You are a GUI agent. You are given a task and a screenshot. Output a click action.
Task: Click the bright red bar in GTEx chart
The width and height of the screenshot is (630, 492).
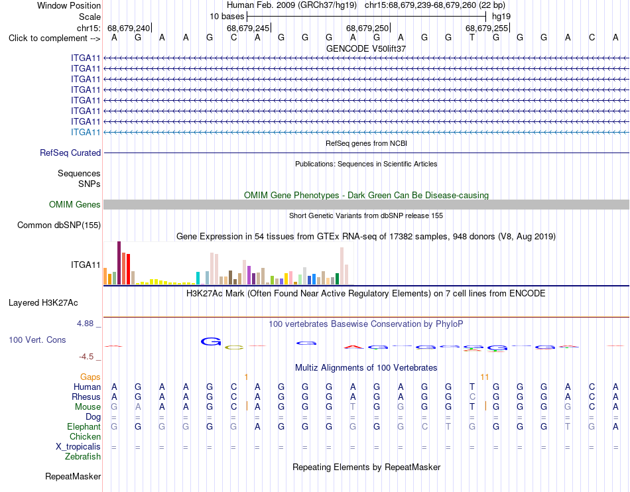(128, 269)
